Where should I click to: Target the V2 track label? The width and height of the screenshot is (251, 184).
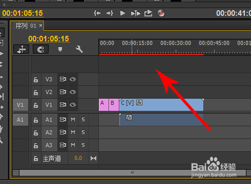pos(49,92)
